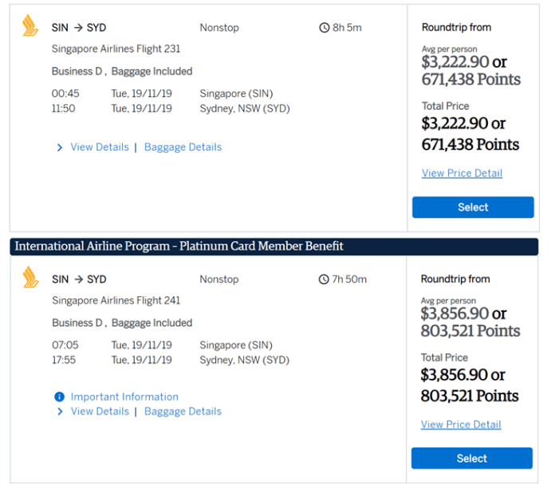Click the blue Important Information info icon
Screen dimensions: 555x488
[59, 396]
